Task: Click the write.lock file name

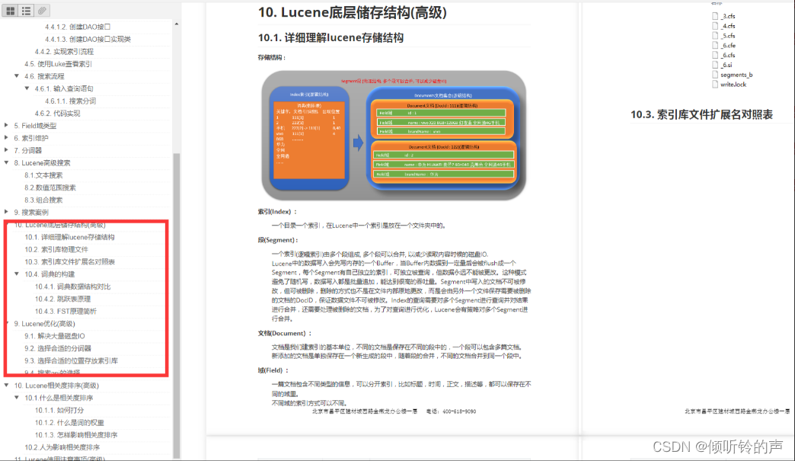Action: coord(733,85)
